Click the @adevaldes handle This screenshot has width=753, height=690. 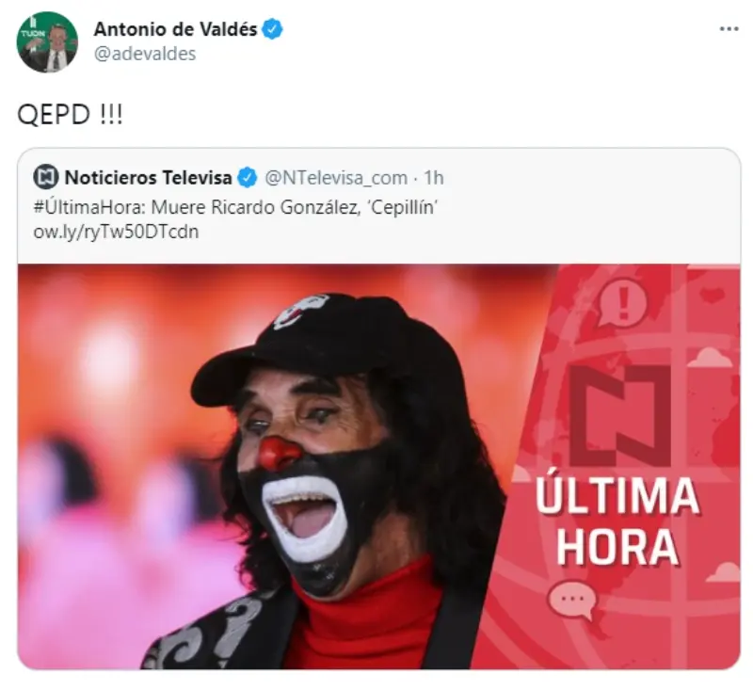(x=145, y=54)
